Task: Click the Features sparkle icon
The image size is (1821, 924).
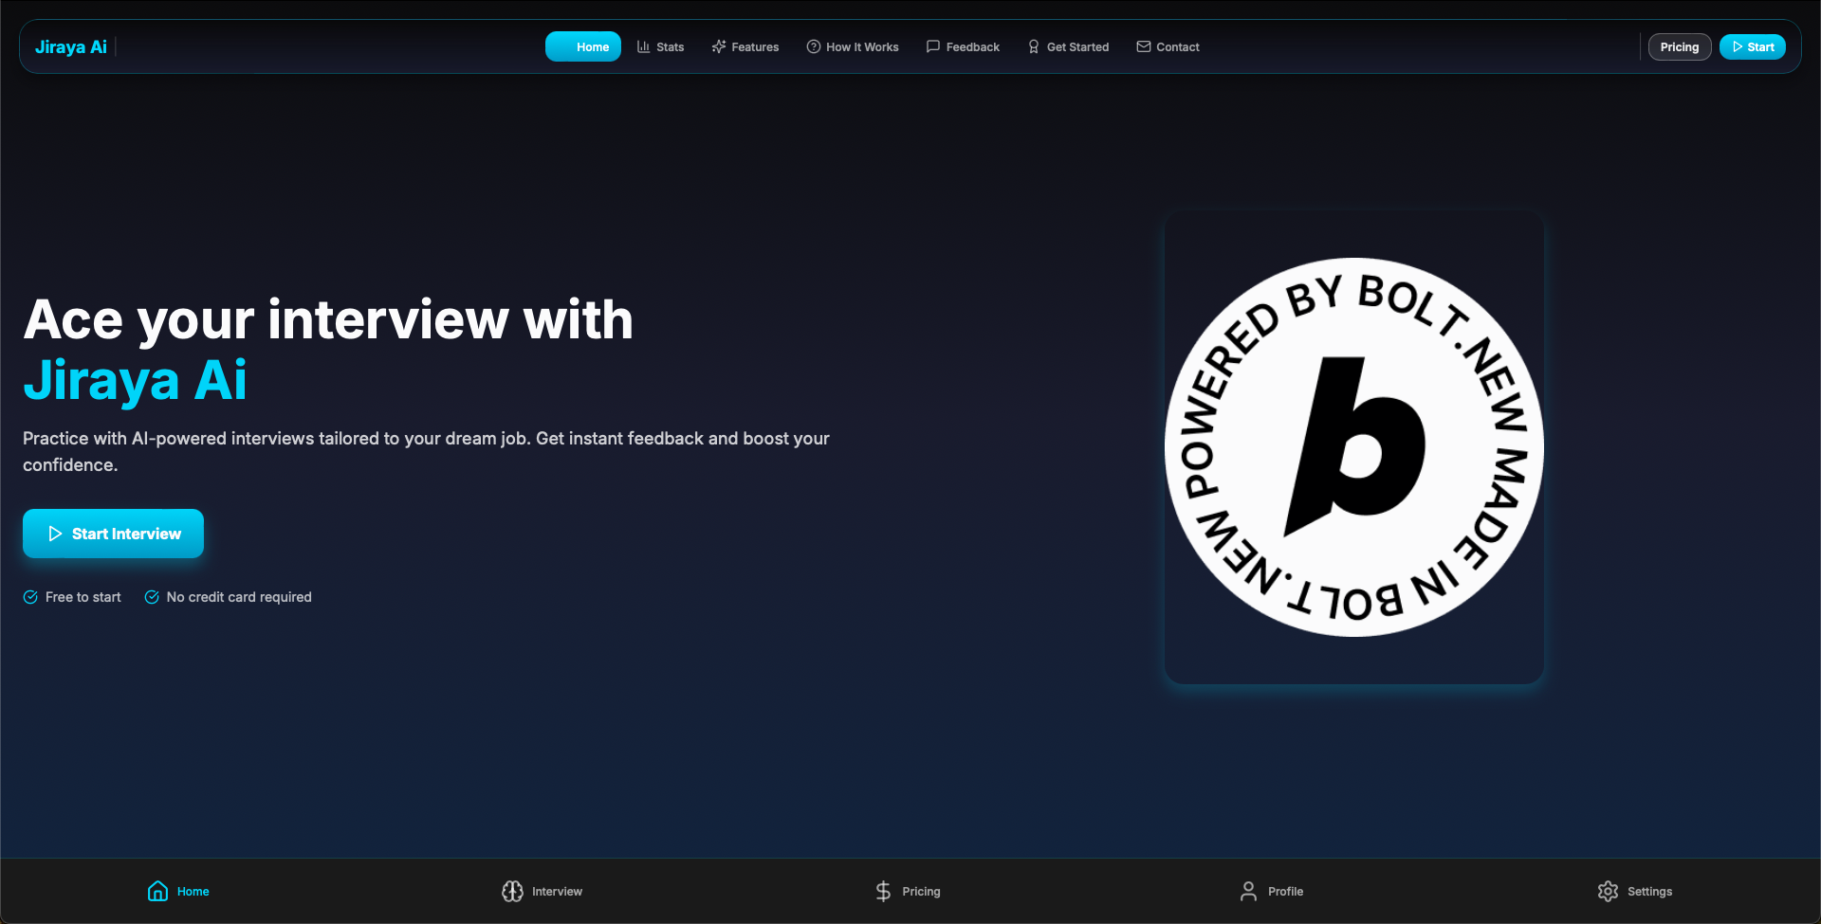Action: [x=719, y=46]
